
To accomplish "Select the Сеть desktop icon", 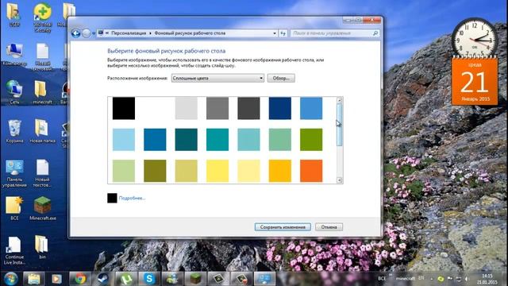I will (14, 92).
